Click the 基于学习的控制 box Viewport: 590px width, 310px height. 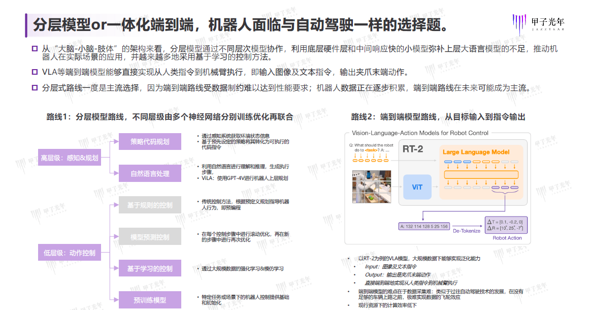pos(150,268)
